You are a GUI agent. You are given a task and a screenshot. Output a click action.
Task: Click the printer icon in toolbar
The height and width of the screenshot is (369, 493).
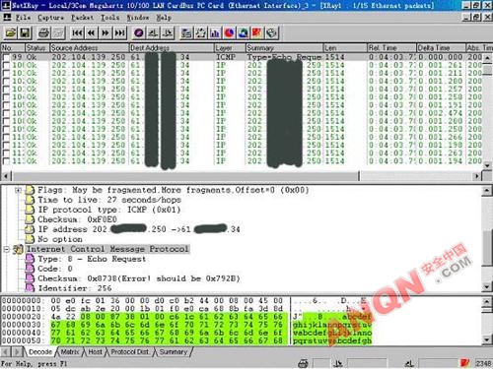(43, 32)
